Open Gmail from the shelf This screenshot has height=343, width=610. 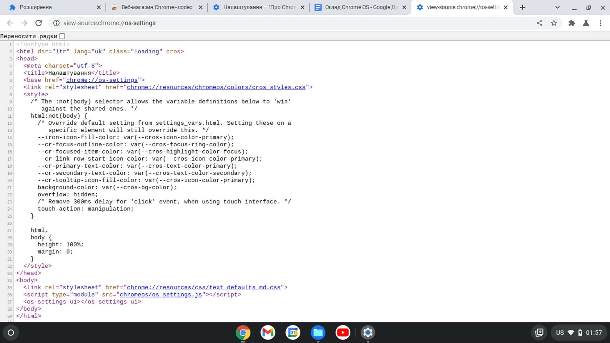coord(268,333)
